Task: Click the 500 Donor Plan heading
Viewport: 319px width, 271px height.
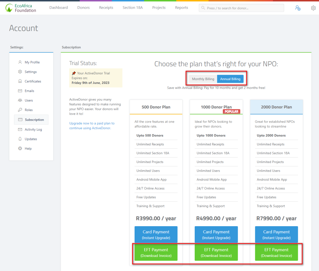Action: tap(156, 107)
